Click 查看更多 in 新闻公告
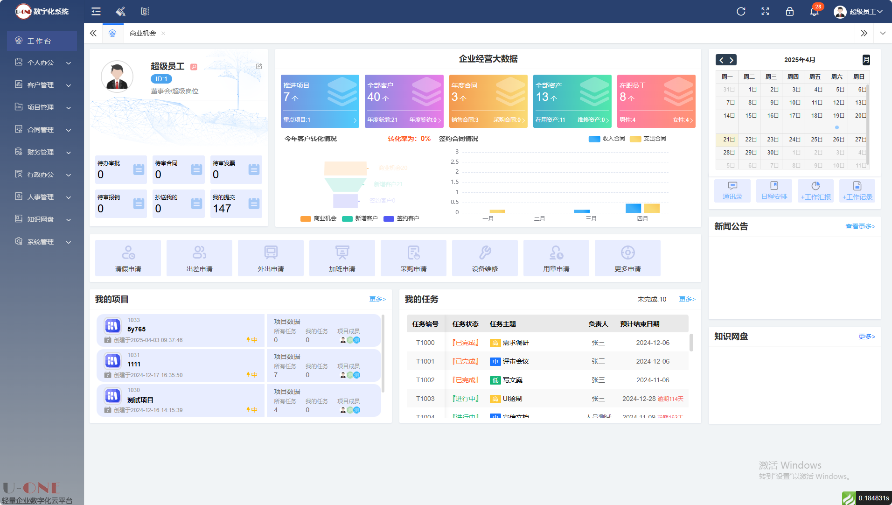892x505 pixels. click(x=860, y=226)
